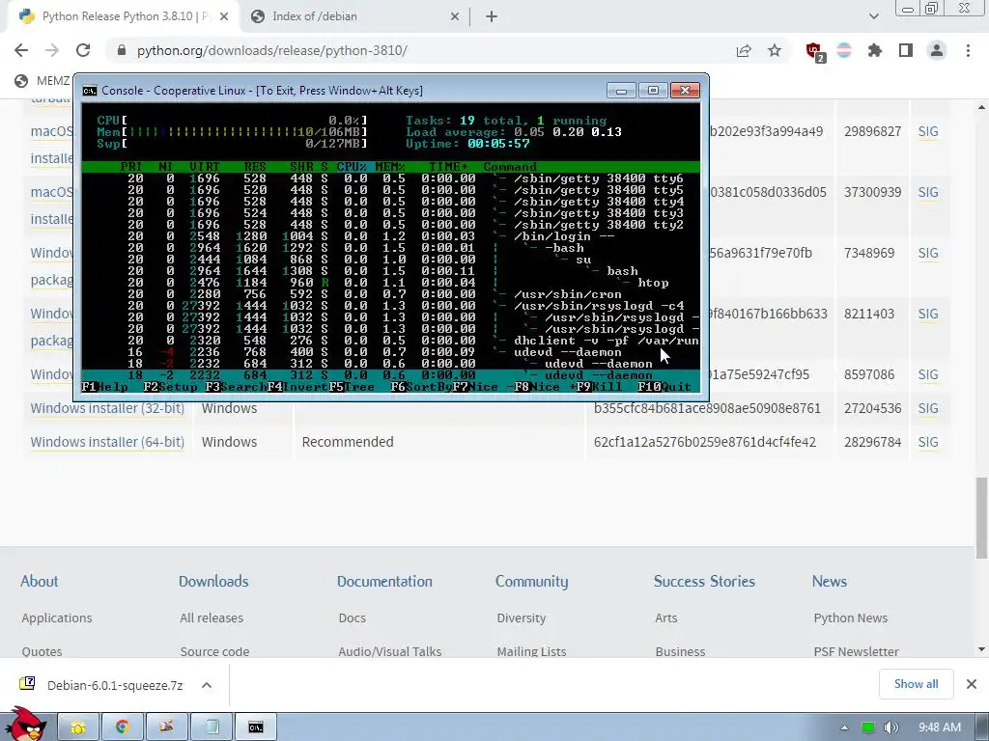The height and width of the screenshot is (741, 989).
Task: Open the Docs footer link
Action: click(x=352, y=618)
